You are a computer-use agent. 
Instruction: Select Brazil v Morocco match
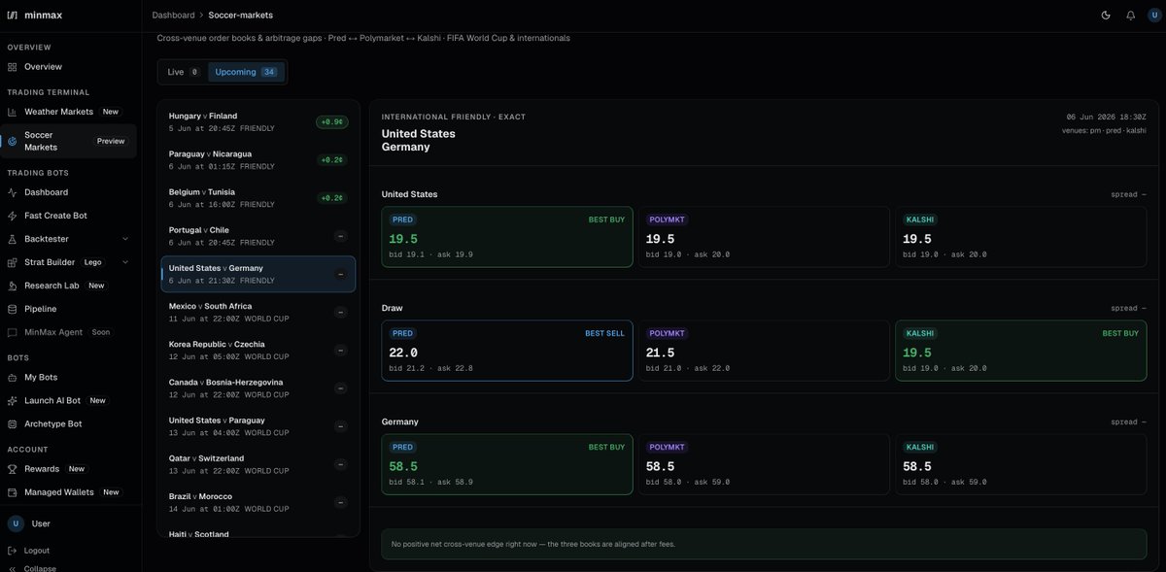click(x=257, y=502)
